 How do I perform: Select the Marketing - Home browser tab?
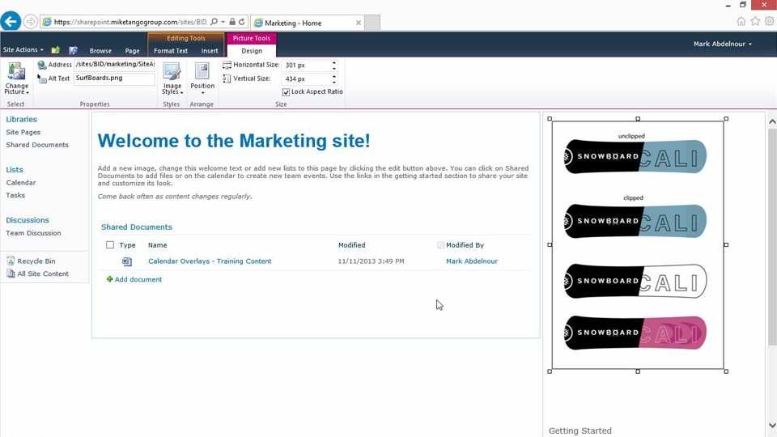[308, 23]
